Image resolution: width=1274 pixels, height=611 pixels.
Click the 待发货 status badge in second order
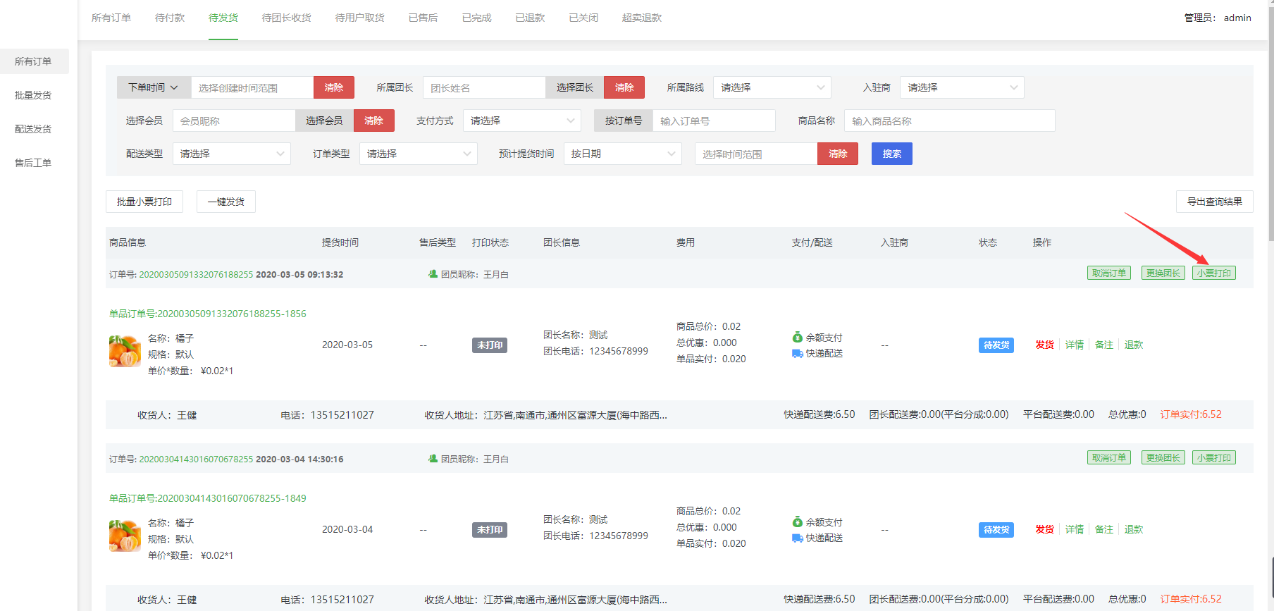pyautogui.click(x=996, y=530)
